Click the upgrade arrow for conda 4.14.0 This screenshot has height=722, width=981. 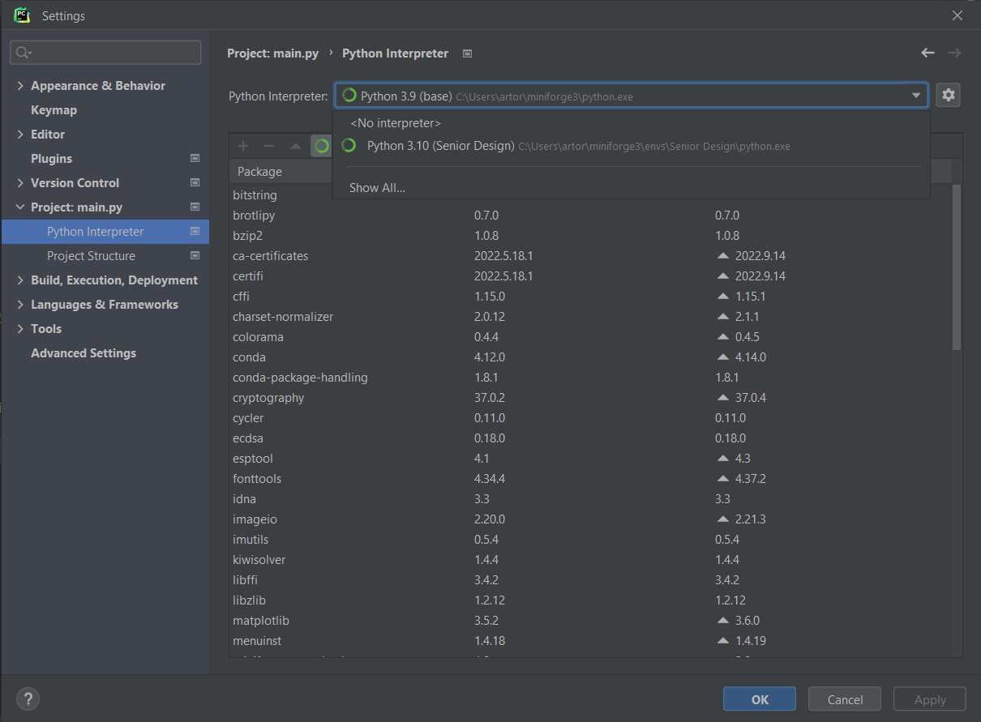click(x=723, y=357)
